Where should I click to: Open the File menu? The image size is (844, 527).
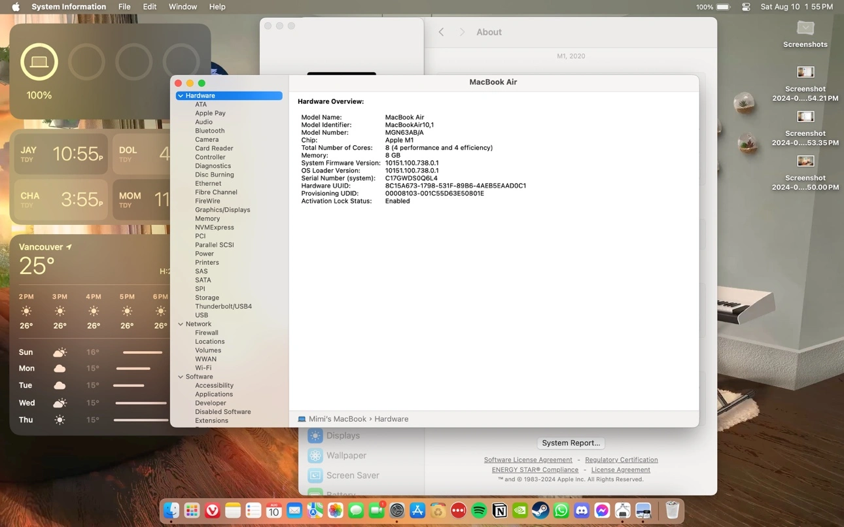pyautogui.click(x=124, y=7)
